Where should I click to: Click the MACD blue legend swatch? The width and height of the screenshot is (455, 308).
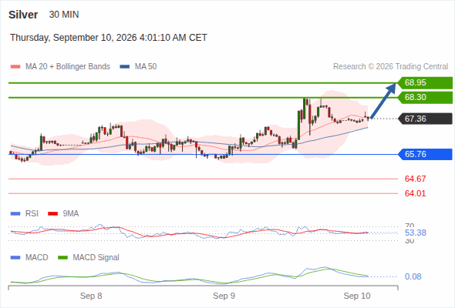pyautogui.click(x=15, y=258)
